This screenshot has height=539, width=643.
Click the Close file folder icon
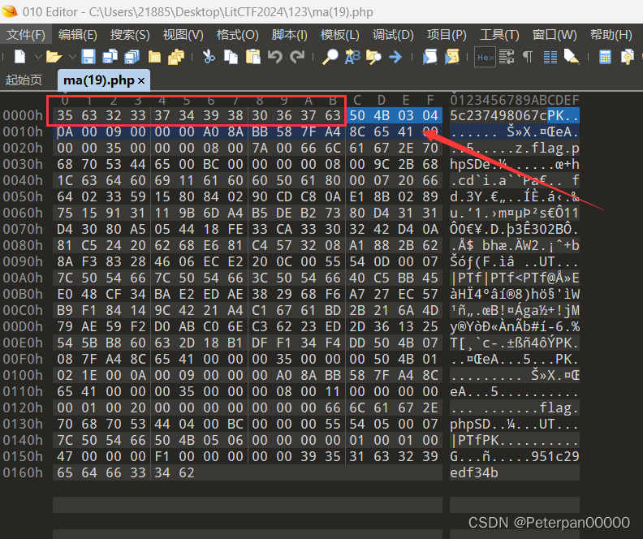pos(154,57)
